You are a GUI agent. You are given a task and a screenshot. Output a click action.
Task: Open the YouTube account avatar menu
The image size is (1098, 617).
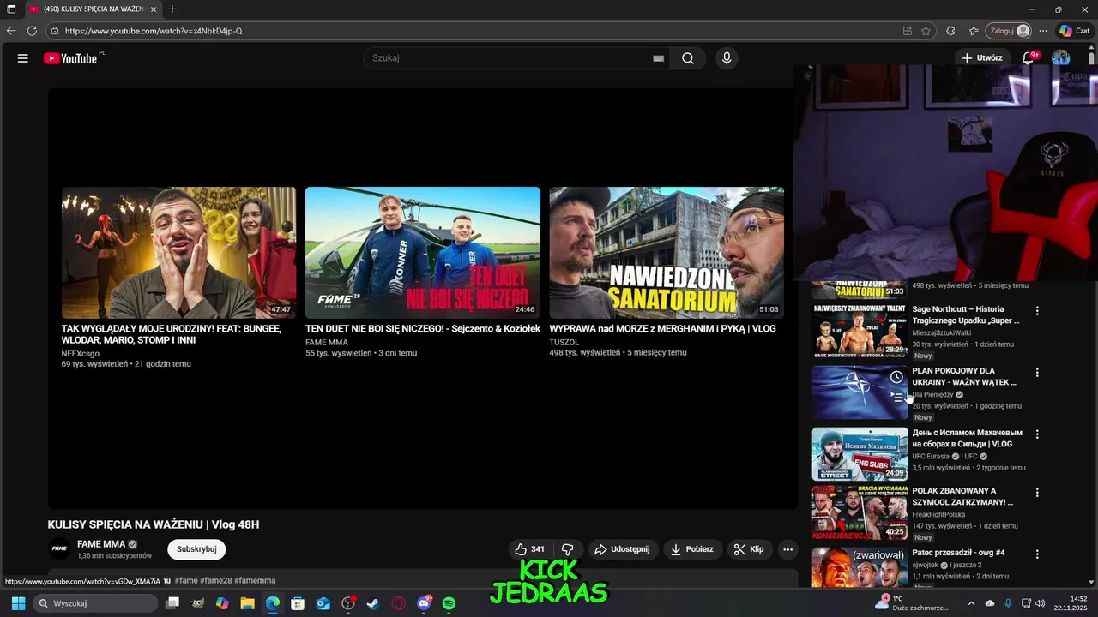(x=1061, y=58)
